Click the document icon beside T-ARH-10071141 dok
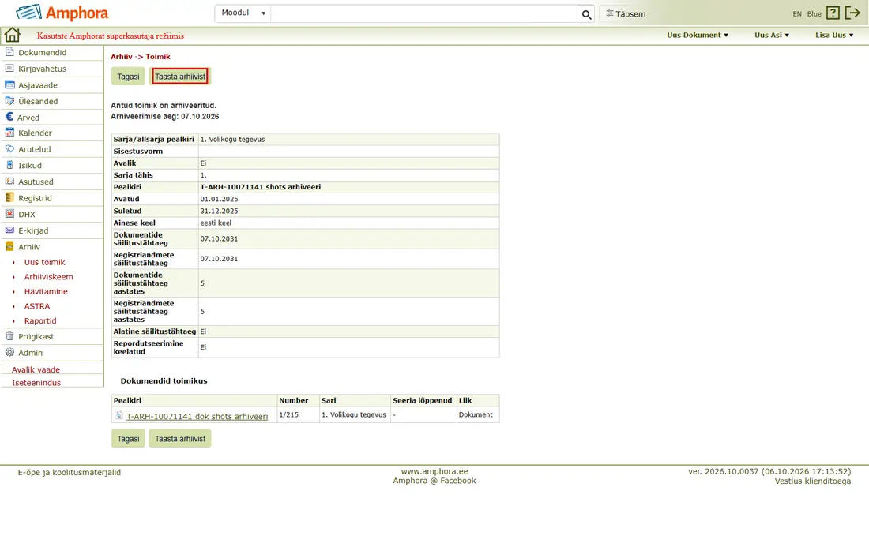The height and width of the screenshot is (543, 869). (x=118, y=414)
